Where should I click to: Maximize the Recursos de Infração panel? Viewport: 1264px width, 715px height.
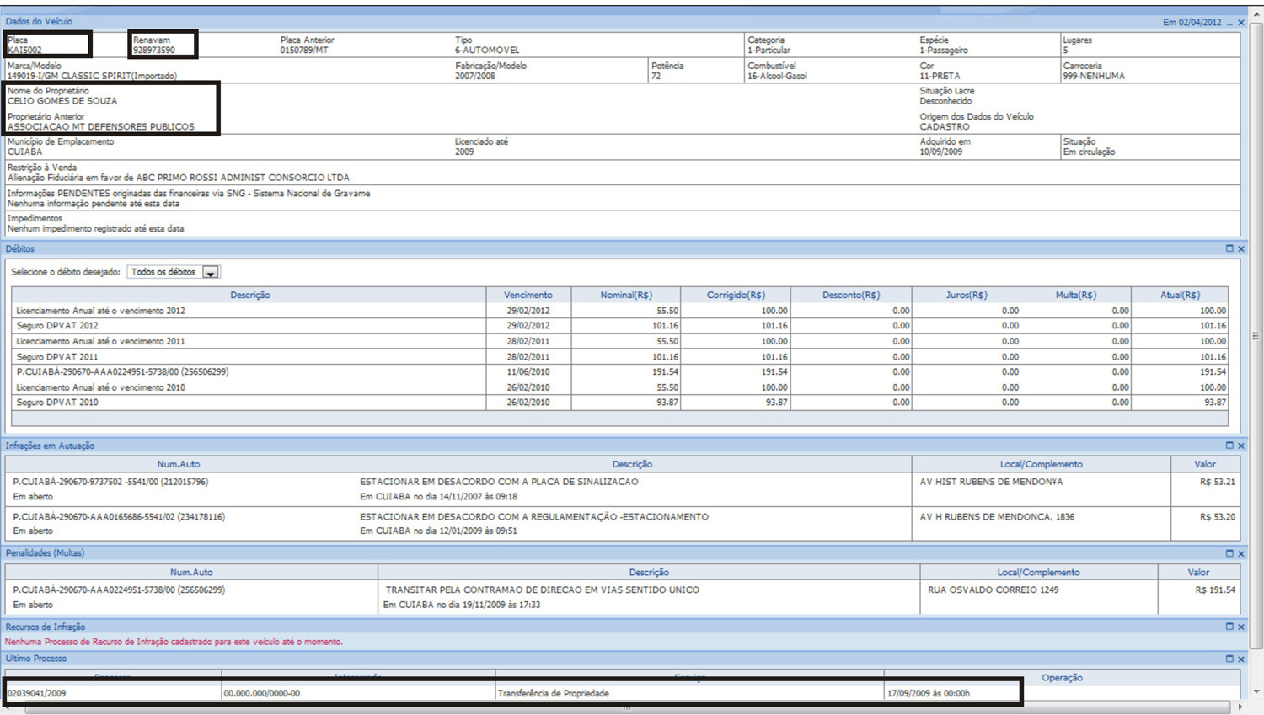[x=1229, y=627]
